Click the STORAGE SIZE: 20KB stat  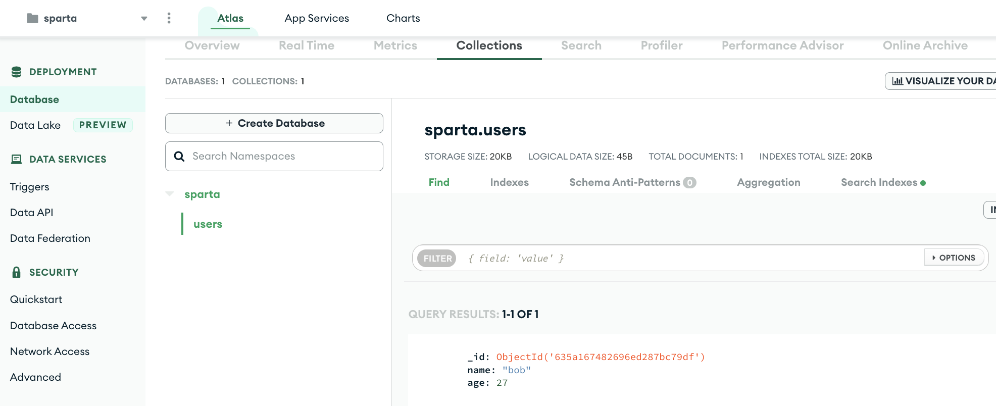click(x=468, y=157)
